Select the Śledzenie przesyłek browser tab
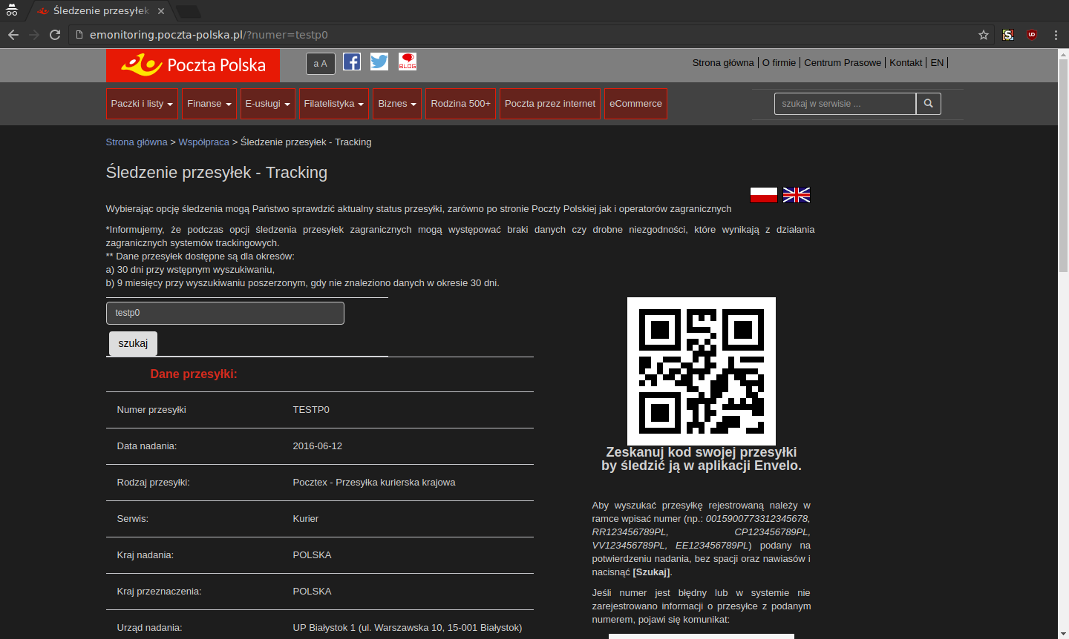The image size is (1069, 639). [101, 11]
